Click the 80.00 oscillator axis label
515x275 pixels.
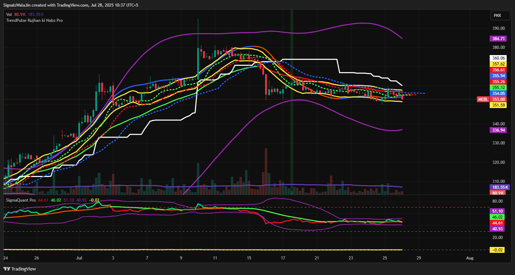pyautogui.click(x=498, y=201)
